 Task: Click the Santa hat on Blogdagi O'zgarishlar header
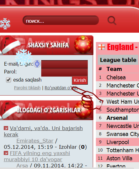pos(8,109)
